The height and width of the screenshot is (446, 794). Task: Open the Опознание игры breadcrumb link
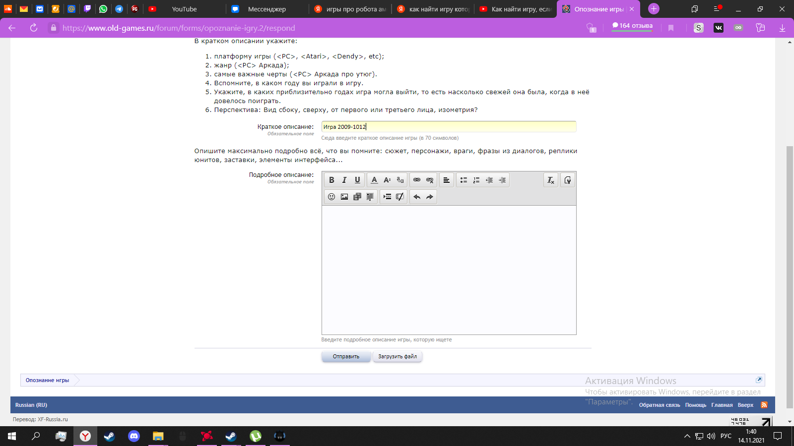tap(47, 380)
